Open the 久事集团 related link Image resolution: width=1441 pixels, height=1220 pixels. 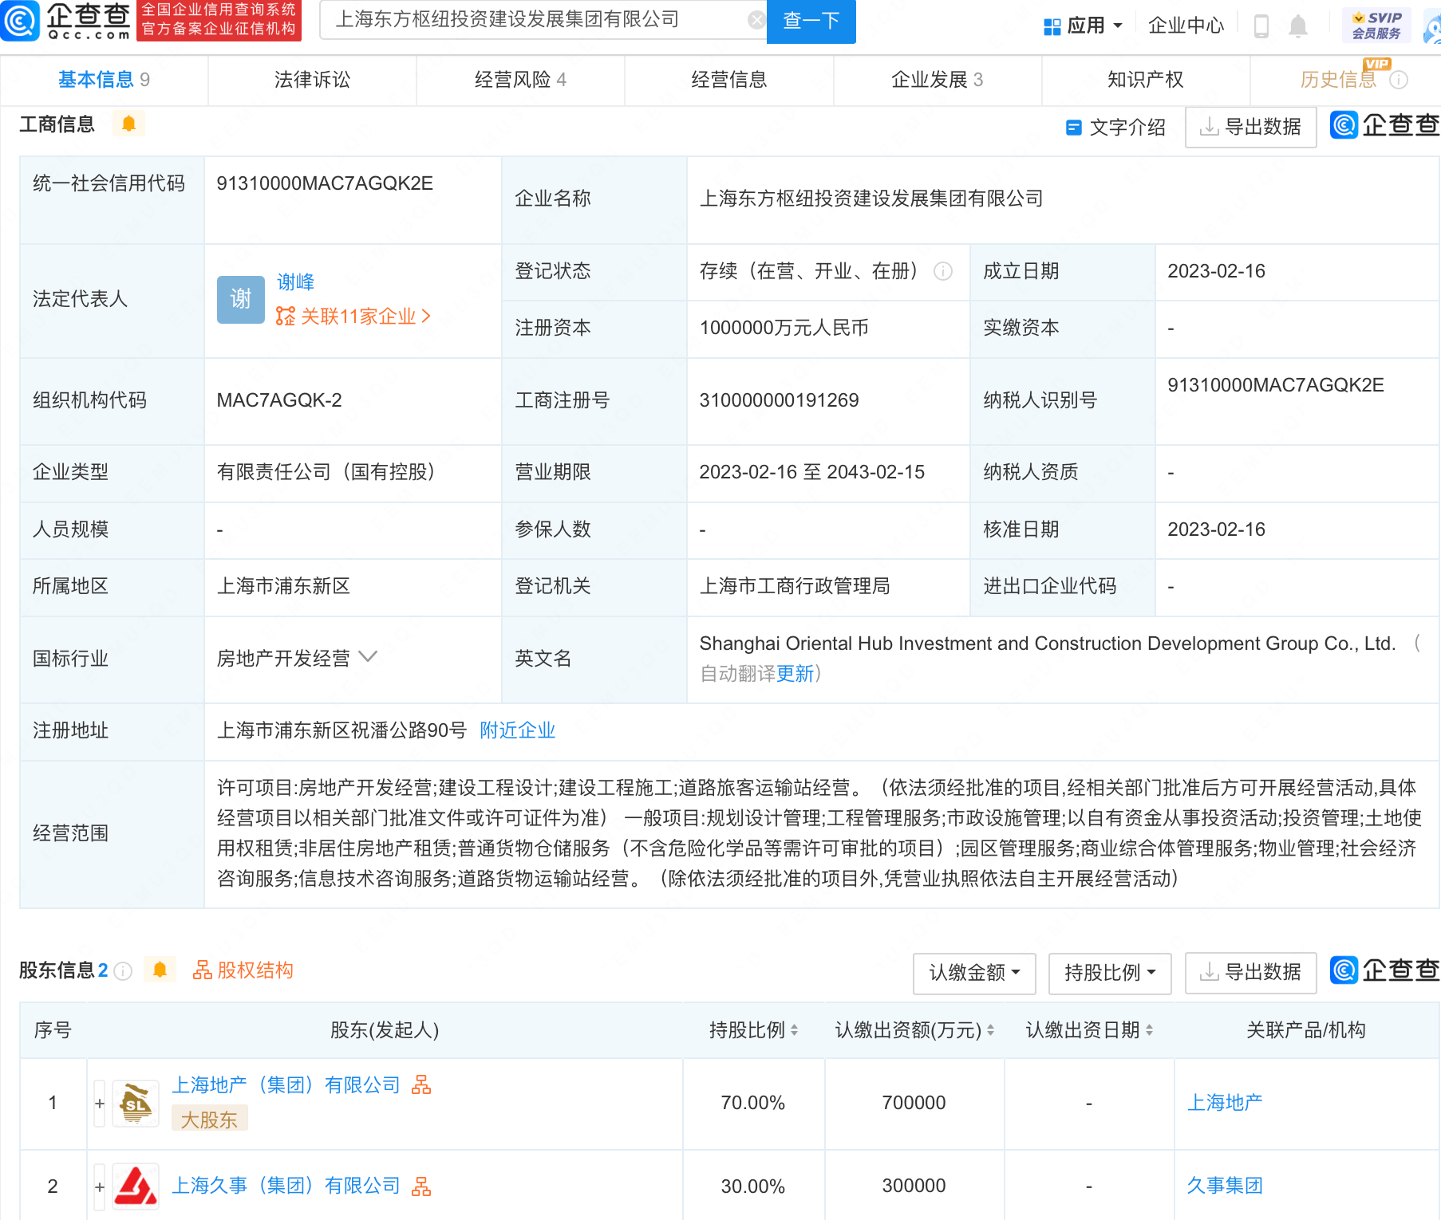(1225, 1186)
